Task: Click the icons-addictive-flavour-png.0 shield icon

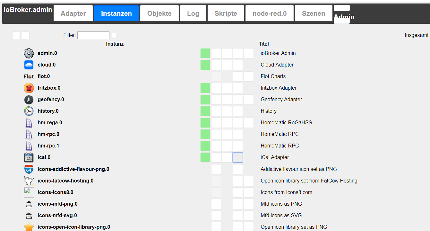Action: click(29, 169)
